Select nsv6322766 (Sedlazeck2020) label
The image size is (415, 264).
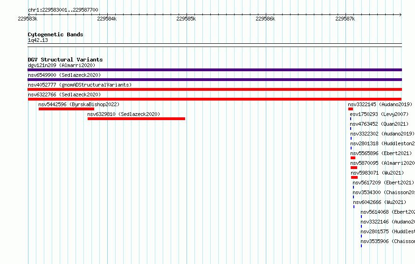click(64, 95)
